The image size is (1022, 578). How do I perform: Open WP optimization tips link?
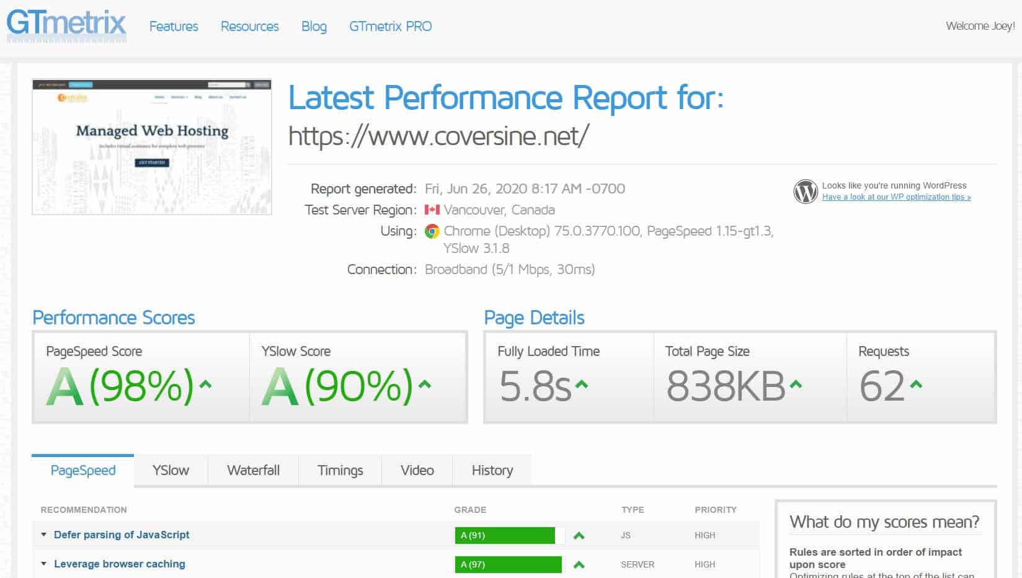point(897,197)
